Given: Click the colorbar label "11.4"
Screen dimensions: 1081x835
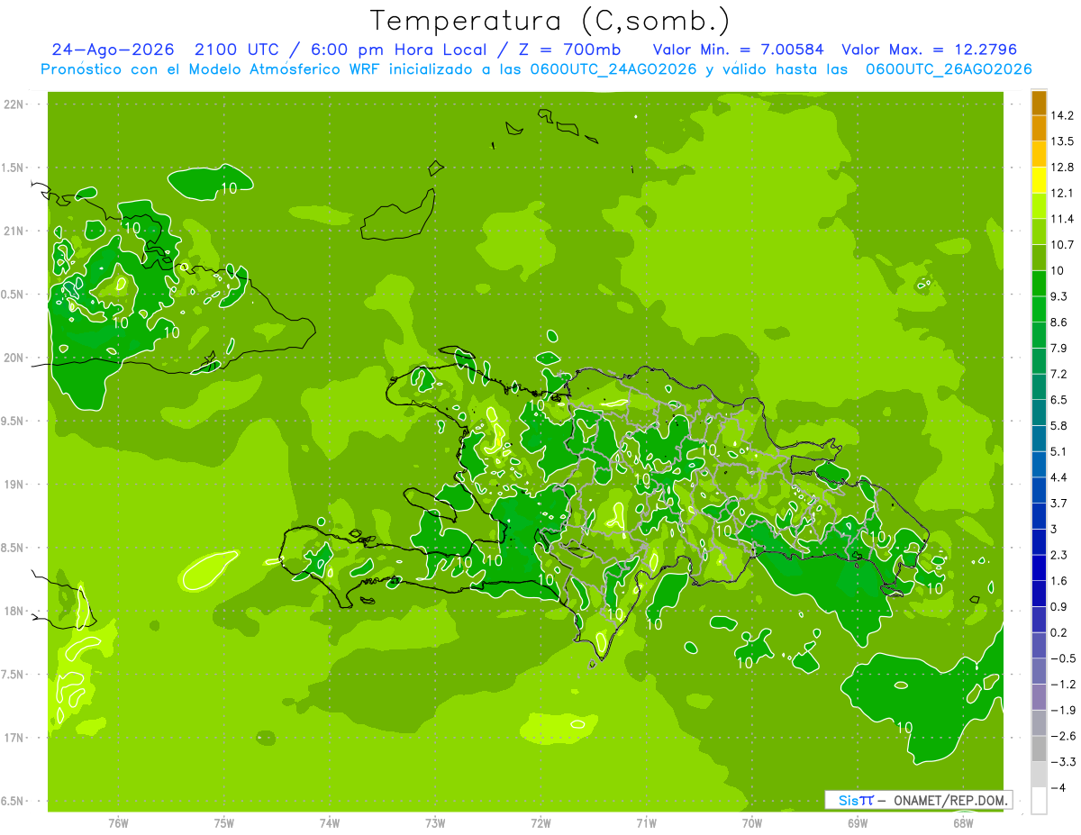Looking at the screenshot, I should (1062, 219).
